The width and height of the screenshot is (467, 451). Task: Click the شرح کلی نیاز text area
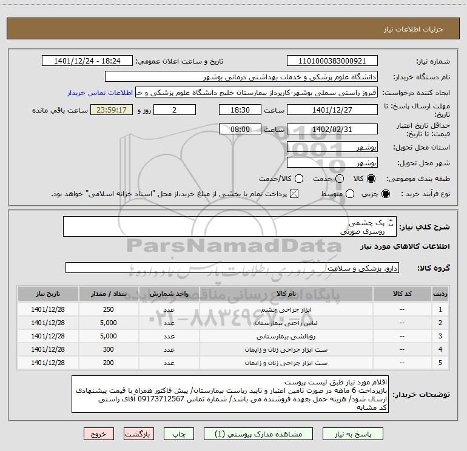click(230, 226)
